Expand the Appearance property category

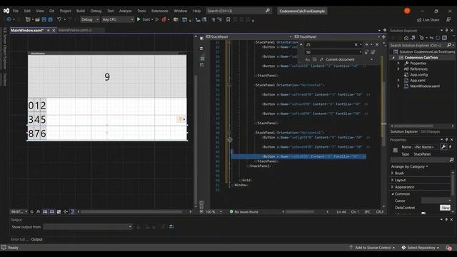(x=392, y=187)
